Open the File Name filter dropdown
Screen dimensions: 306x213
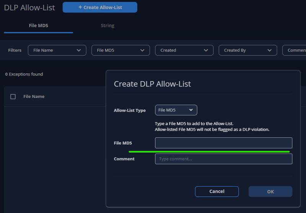(57, 50)
